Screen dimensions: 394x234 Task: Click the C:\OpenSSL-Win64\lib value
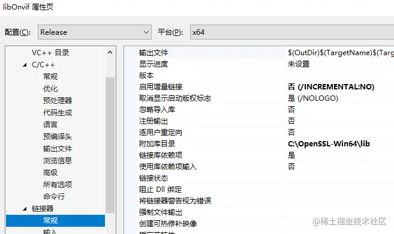pyautogui.click(x=329, y=144)
